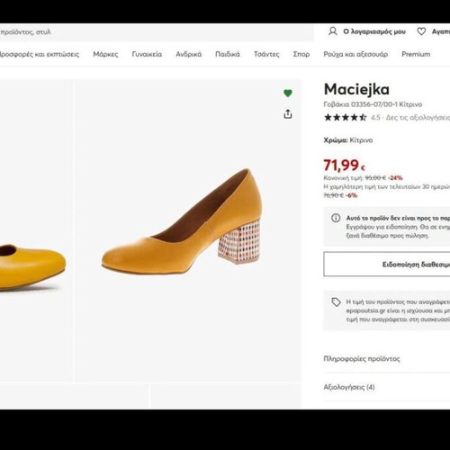This screenshot has height=450, width=450.
Task: Open Δες τις αξιολογήσεις reviews link
Action: tap(418, 117)
